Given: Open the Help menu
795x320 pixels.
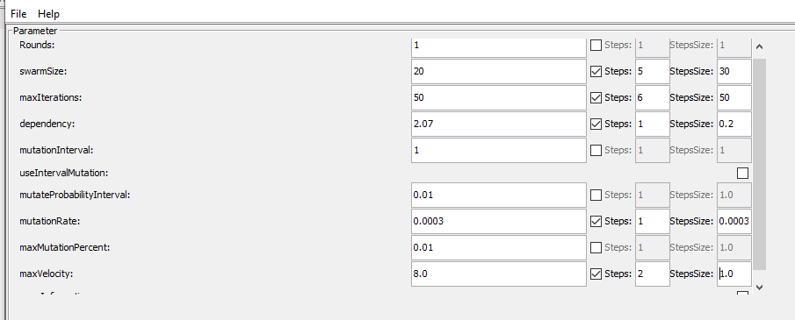Looking at the screenshot, I should tap(48, 14).
